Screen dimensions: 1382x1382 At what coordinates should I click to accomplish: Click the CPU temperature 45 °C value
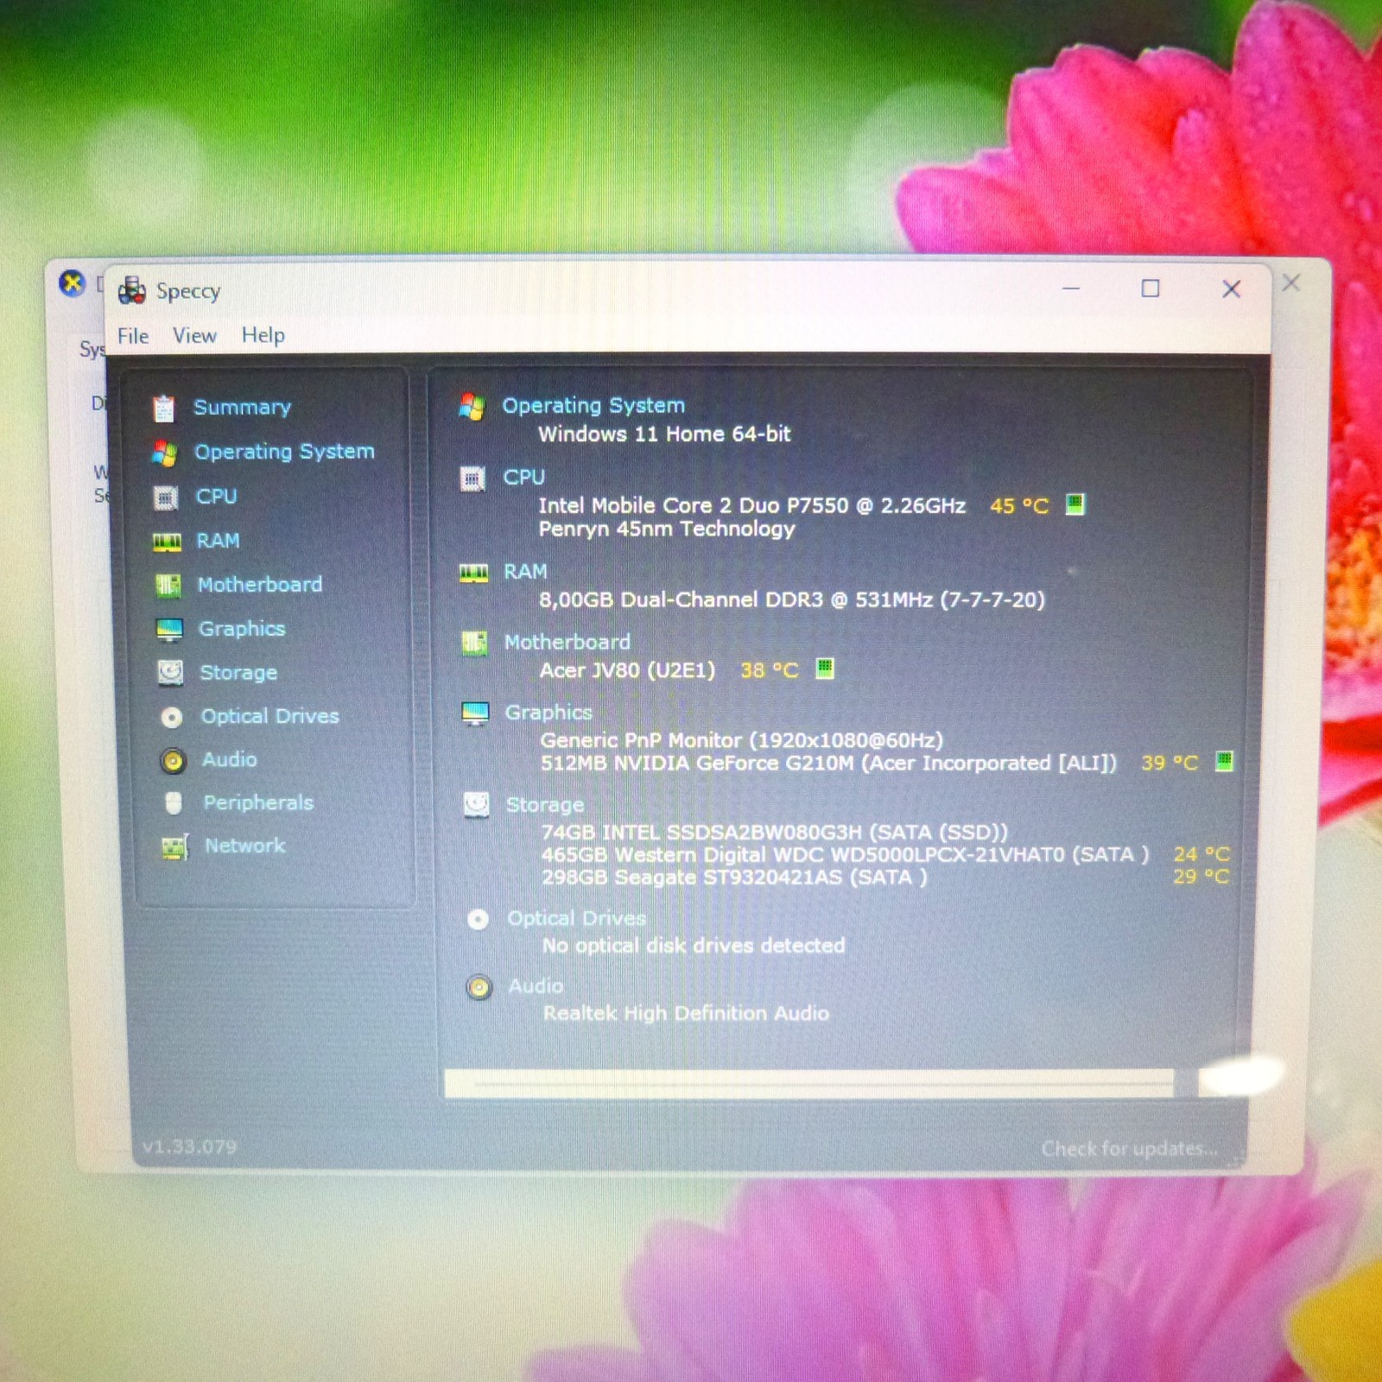[x=1019, y=506]
